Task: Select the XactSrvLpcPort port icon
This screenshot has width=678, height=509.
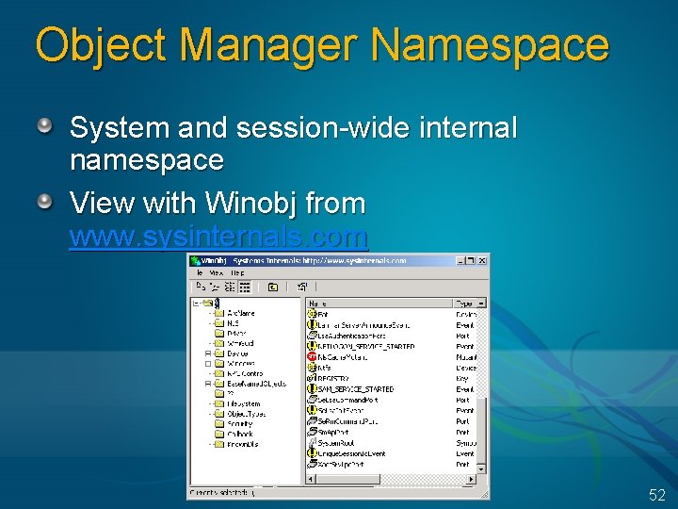Action: (x=312, y=464)
